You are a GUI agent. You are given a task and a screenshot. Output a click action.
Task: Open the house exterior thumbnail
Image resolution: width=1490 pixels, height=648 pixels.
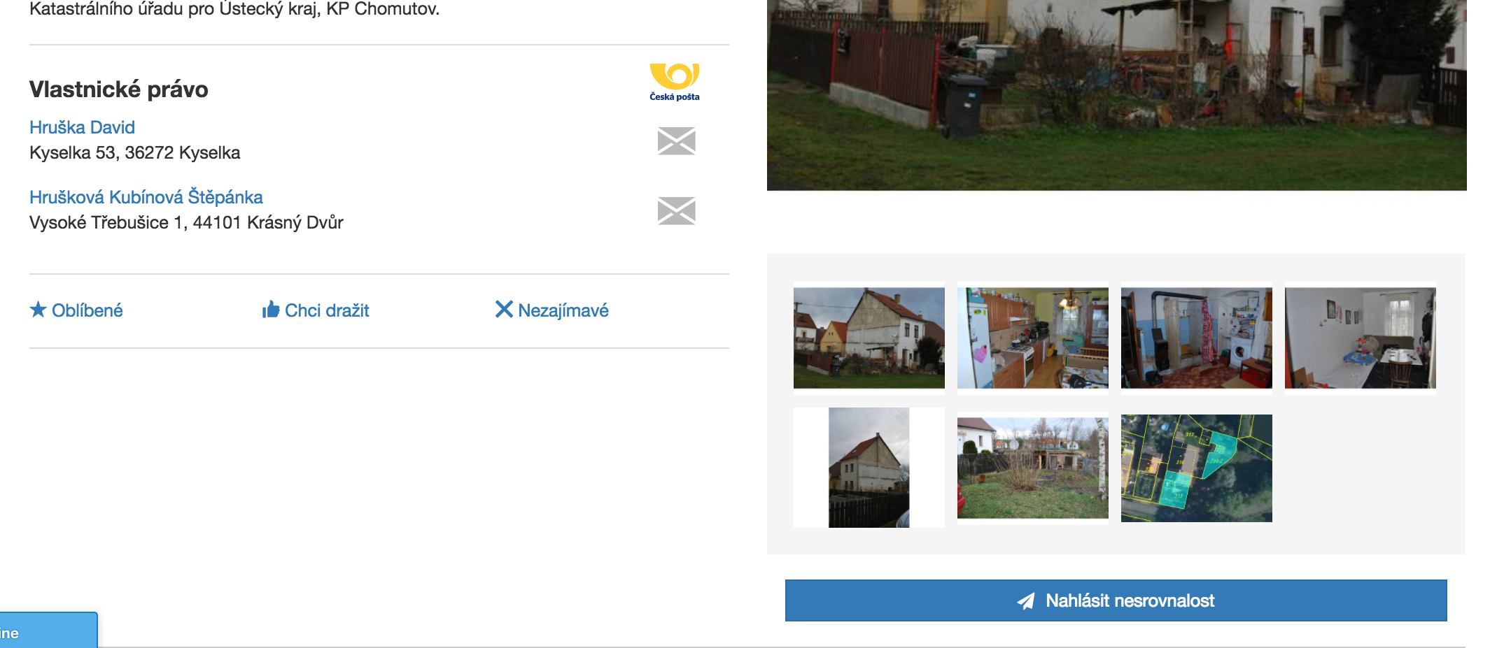869,338
